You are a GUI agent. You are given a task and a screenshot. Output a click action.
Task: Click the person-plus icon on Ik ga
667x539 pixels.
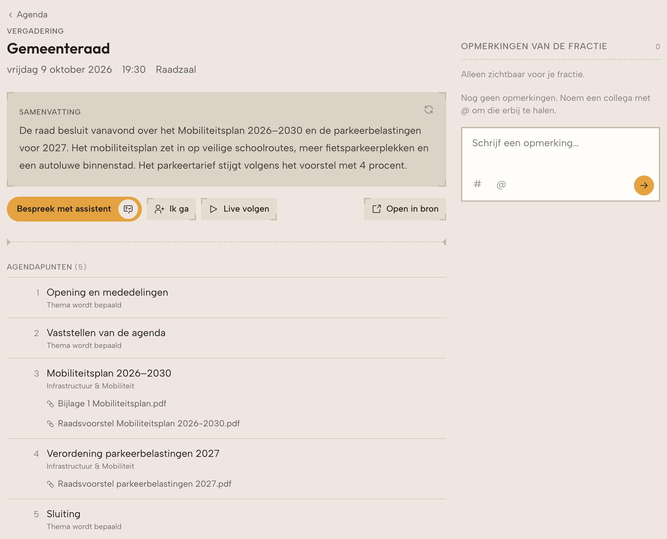pyautogui.click(x=160, y=209)
